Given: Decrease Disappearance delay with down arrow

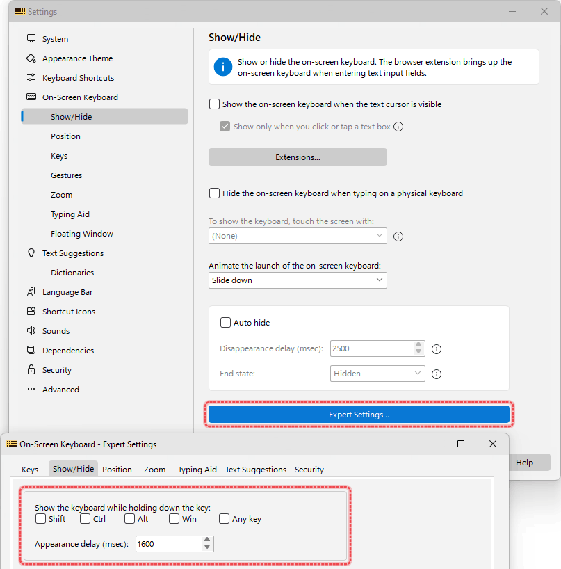Looking at the screenshot, I should [418, 352].
